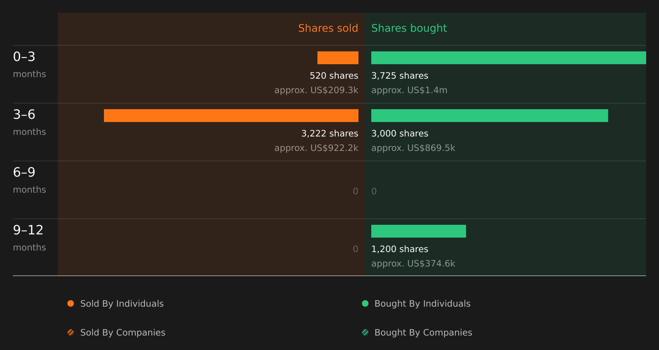Image resolution: width=659 pixels, height=350 pixels.
Task: Click the striped Bought By Companies legend icon
Action: tap(365, 332)
